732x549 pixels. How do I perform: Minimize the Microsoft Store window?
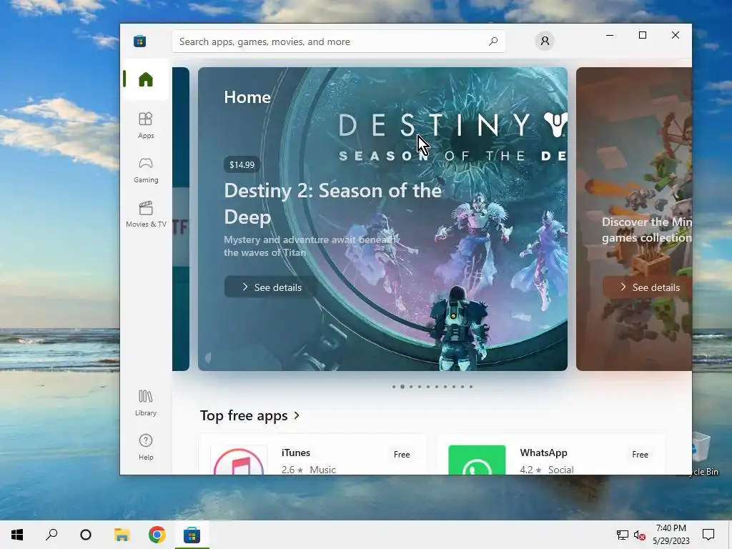(610, 35)
